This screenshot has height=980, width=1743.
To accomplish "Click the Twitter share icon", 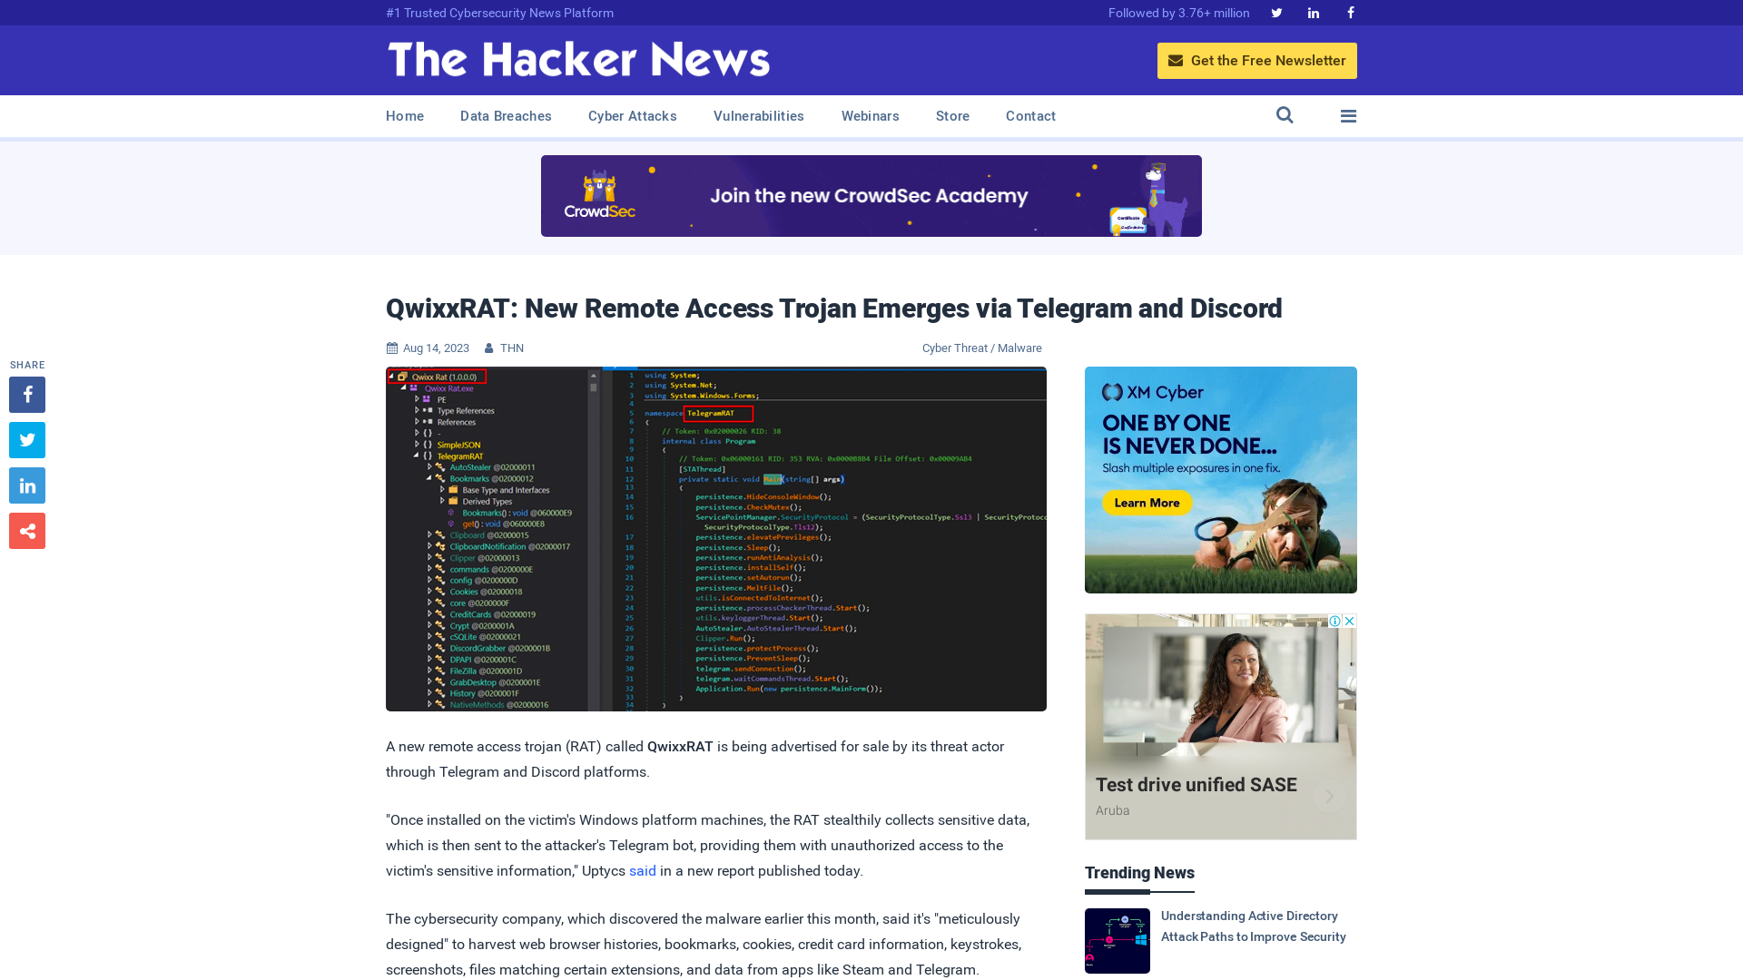I will point(26,440).
